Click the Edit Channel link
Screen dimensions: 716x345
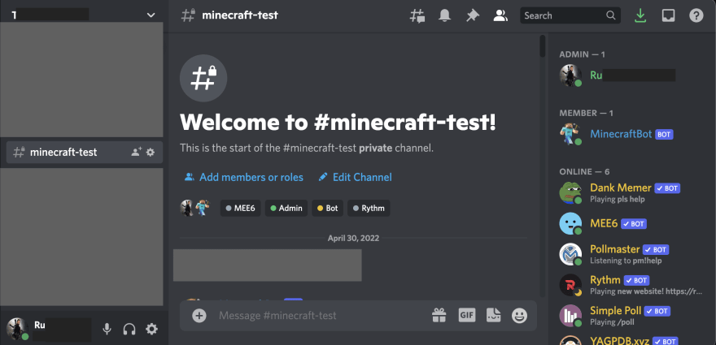[356, 177]
